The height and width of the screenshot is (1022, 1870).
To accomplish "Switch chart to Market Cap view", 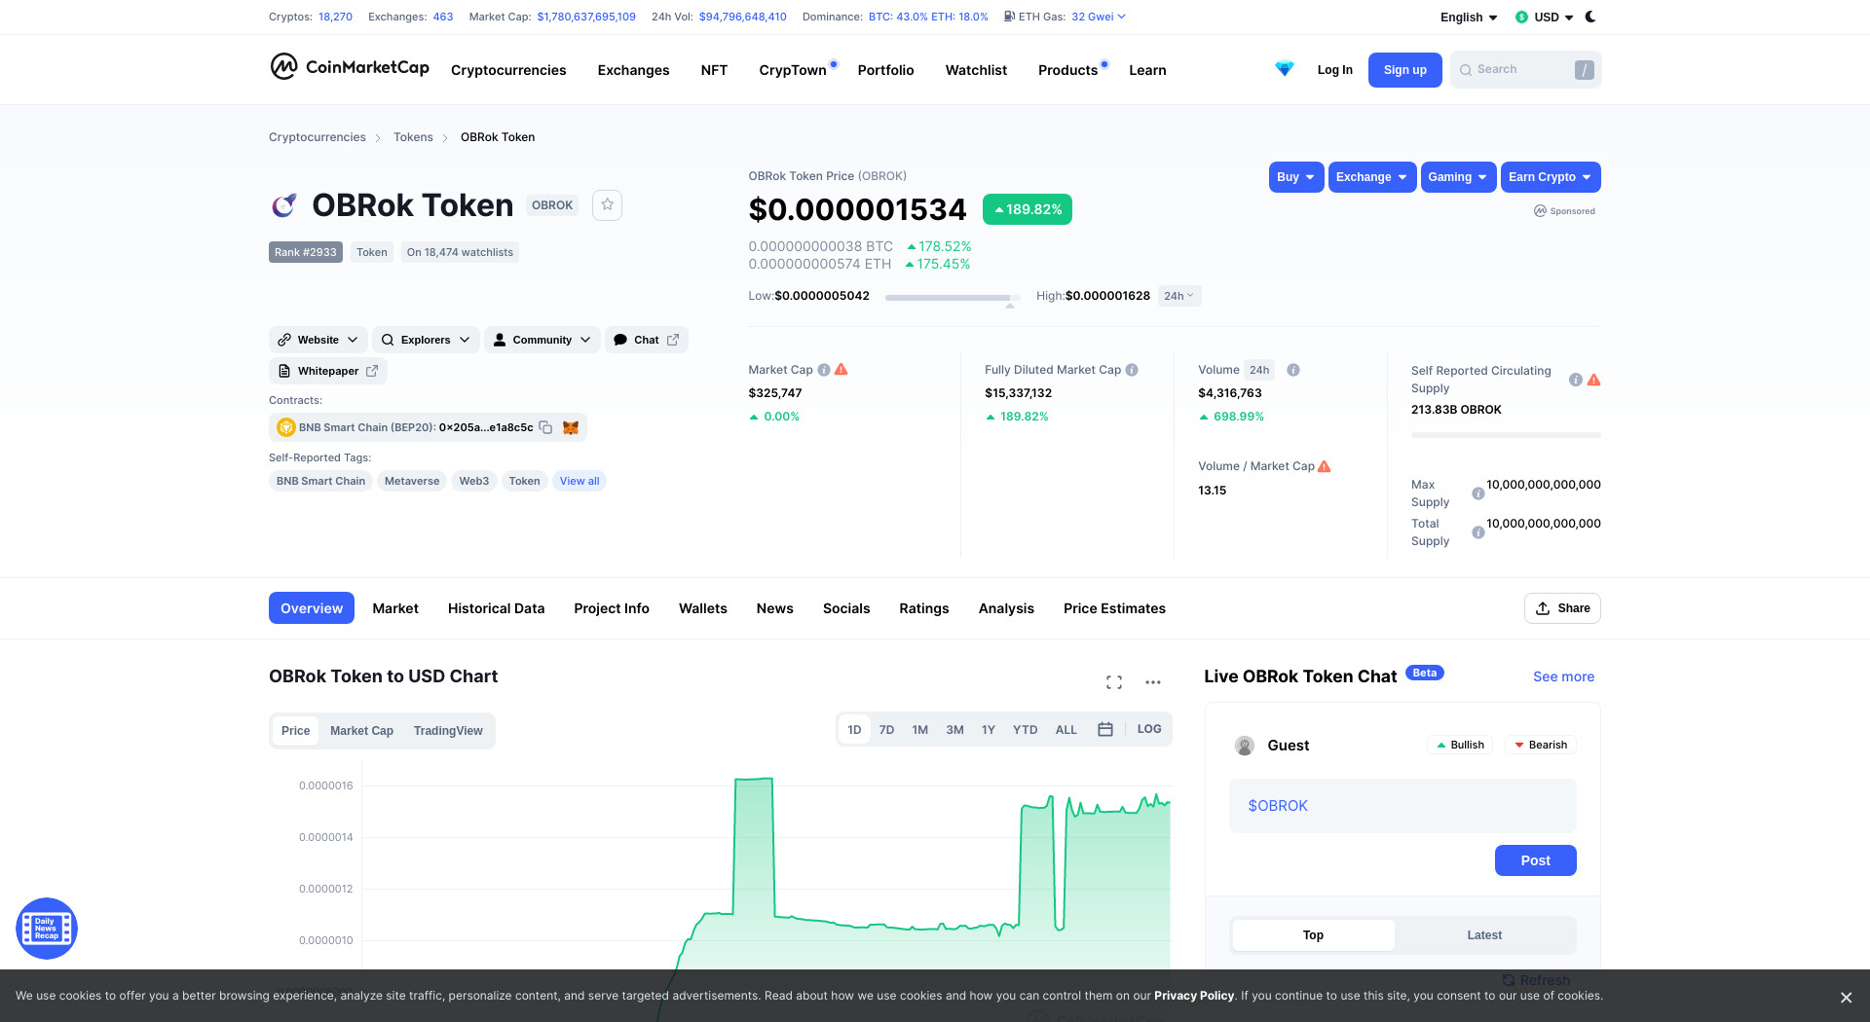I will [361, 731].
